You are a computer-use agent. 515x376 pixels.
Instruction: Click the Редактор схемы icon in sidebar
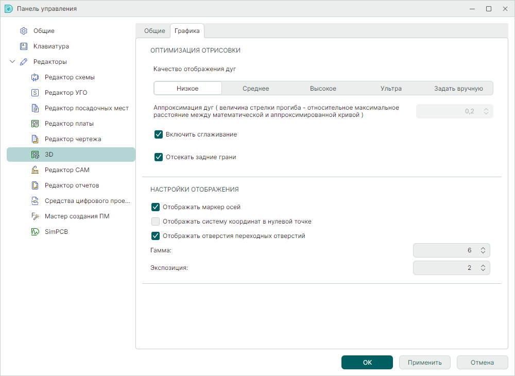click(35, 77)
